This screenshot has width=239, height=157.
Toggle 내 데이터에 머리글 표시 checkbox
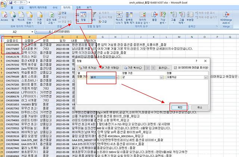[176, 67]
